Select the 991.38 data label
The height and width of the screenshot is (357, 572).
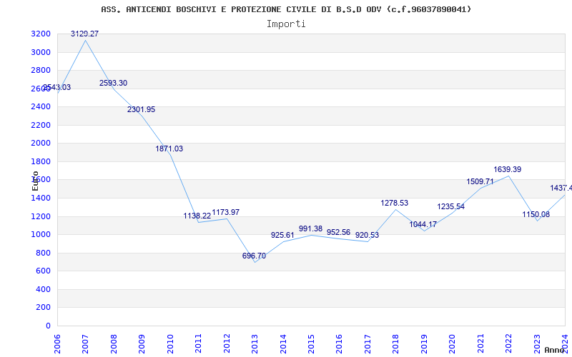[311, 228]
